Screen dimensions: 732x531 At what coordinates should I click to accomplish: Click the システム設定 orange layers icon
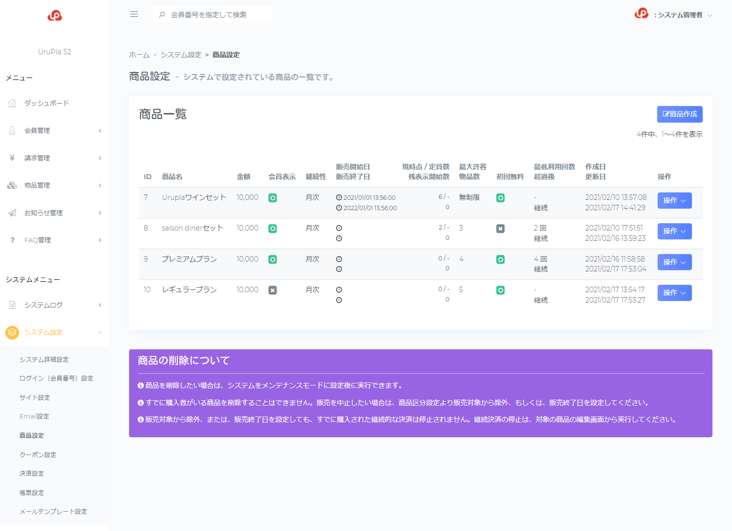pos(12,333)
